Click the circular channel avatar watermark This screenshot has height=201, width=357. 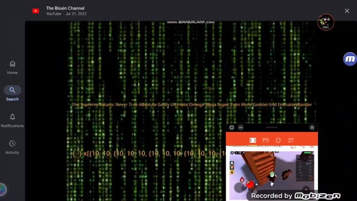(x=326, y=22)
